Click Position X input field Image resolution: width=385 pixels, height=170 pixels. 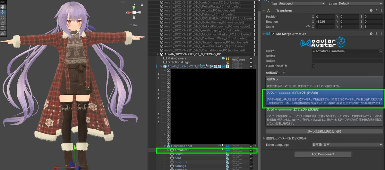(x=325, y=17)
